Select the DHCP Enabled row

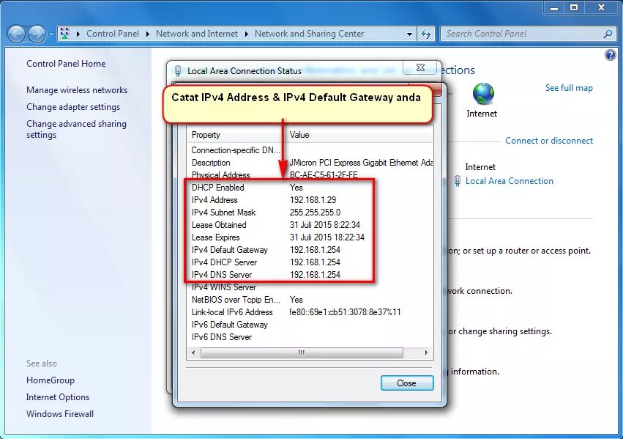pos(310,188)
